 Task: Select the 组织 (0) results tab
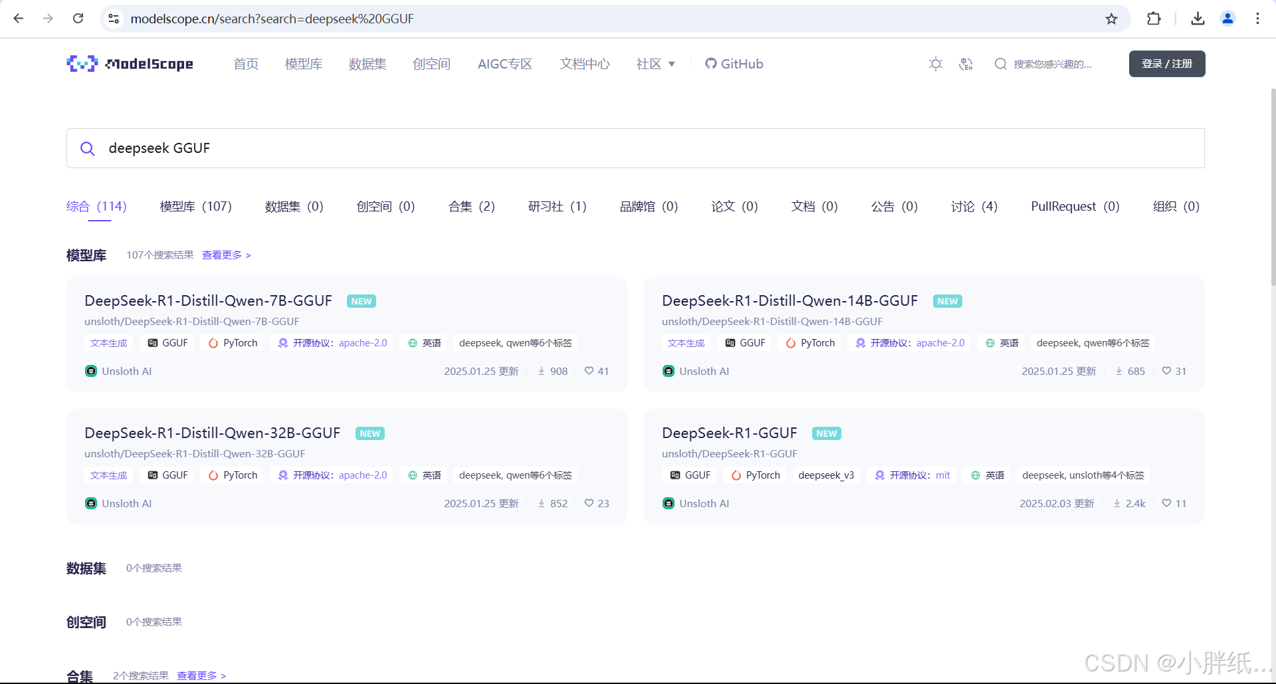(1176, 207)
